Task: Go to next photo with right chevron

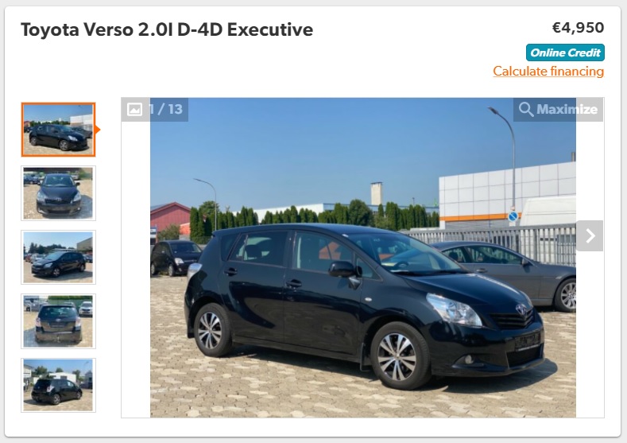Action: (x=590, y=235)
